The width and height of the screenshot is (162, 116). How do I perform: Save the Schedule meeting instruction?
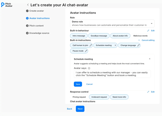[78, 84]
